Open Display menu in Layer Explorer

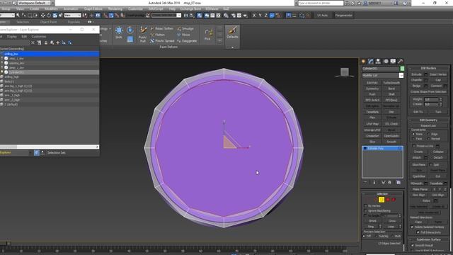point(12,37)
